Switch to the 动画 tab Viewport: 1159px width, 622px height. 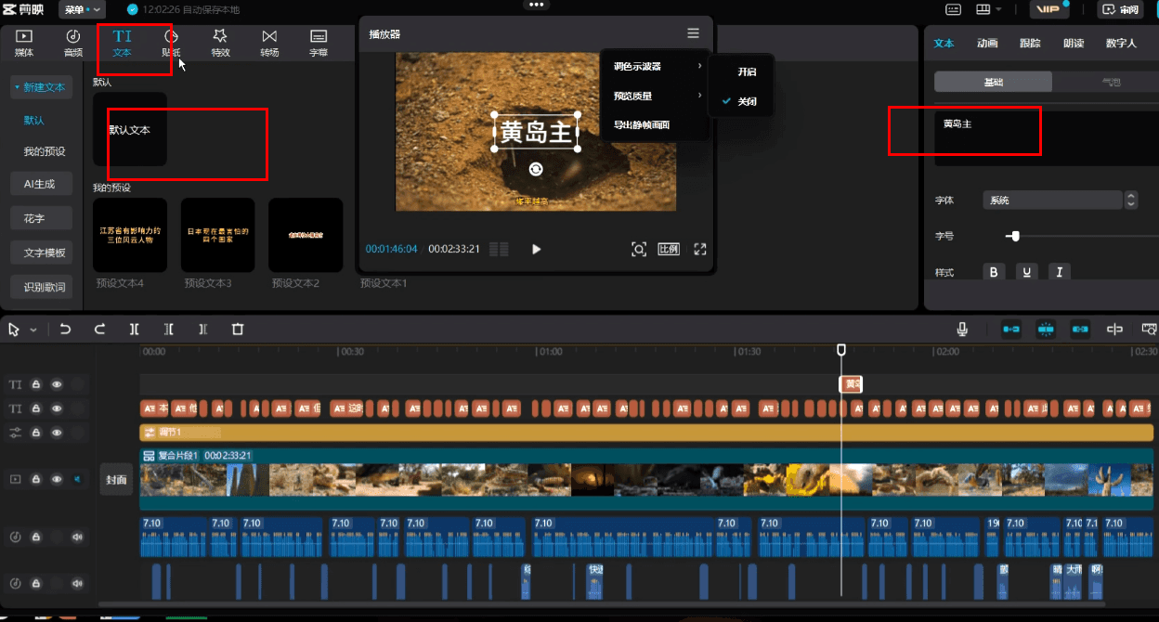pos(987,43)
